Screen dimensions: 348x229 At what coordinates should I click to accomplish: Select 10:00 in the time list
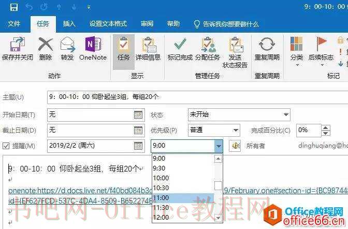pos(183,178)
